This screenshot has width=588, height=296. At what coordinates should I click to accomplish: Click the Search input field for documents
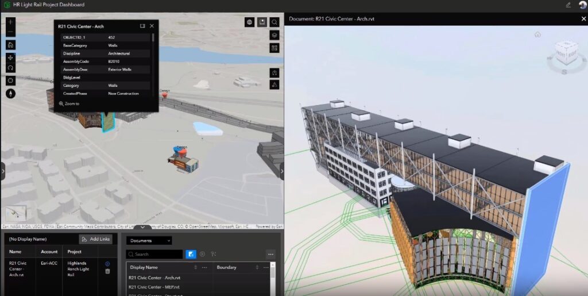[154, 254]
